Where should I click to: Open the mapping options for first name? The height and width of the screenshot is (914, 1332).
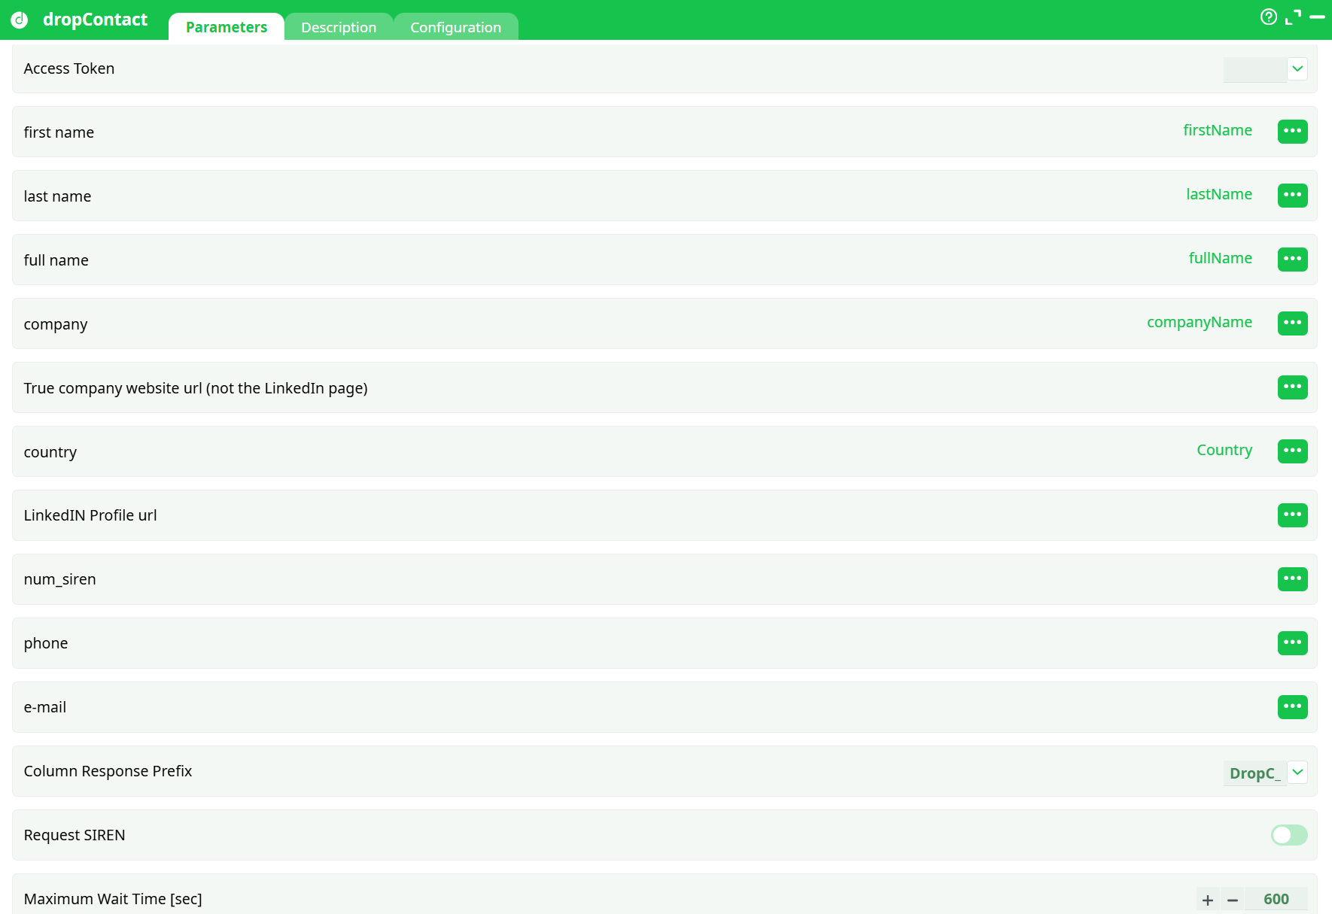(1292, 132)
